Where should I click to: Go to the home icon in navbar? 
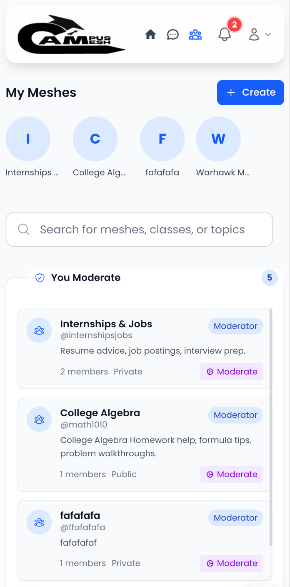[150, 35]
